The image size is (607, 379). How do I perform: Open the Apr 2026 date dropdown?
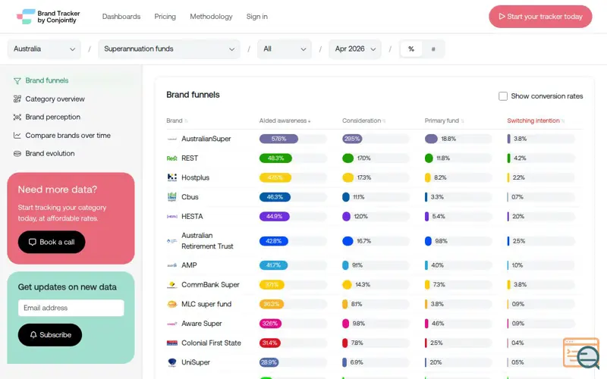355,49
